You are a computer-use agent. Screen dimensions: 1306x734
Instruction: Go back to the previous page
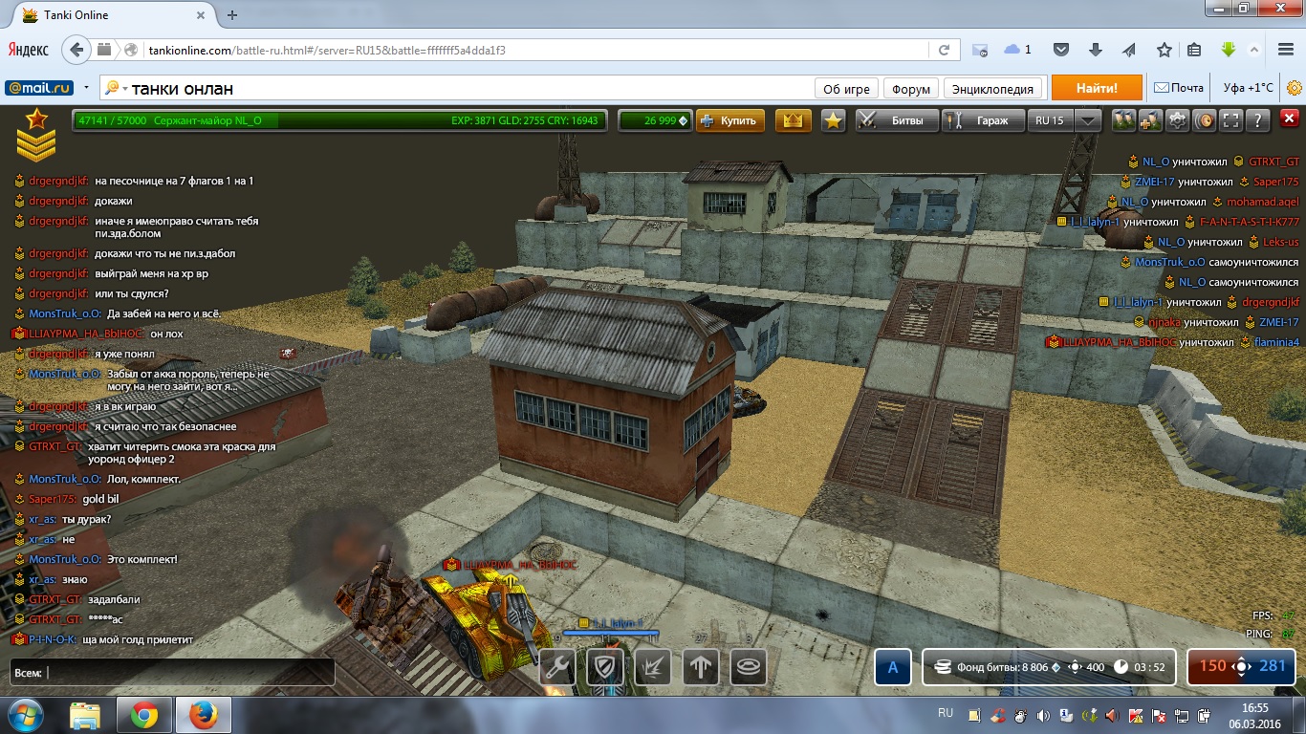click(76, 50)
